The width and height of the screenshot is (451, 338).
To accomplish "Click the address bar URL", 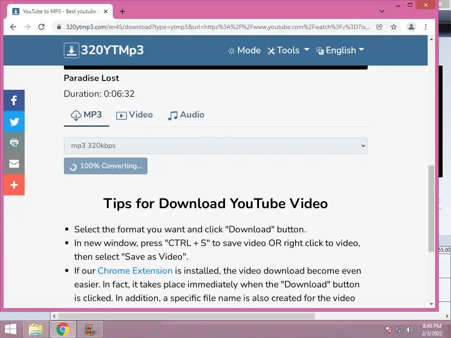I will [218, 27].
